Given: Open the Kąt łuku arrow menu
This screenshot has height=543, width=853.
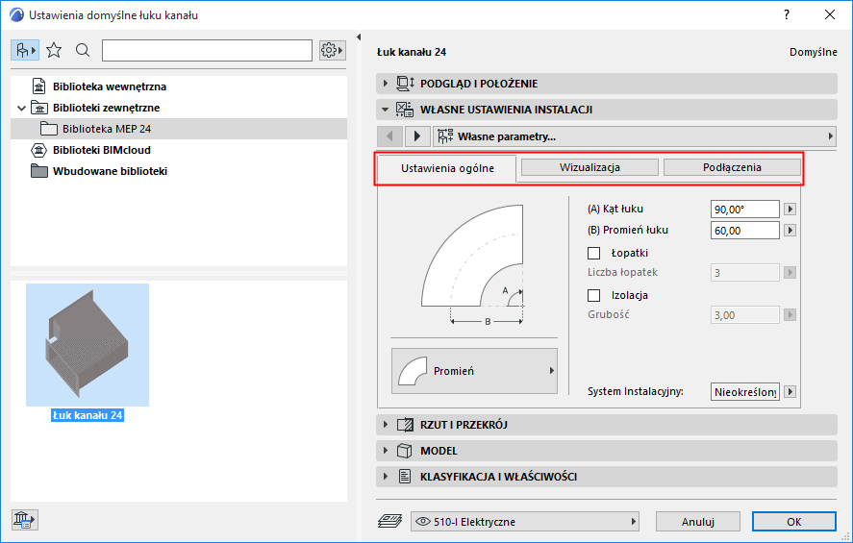Looking at the screenshot, I should point(790,209).
